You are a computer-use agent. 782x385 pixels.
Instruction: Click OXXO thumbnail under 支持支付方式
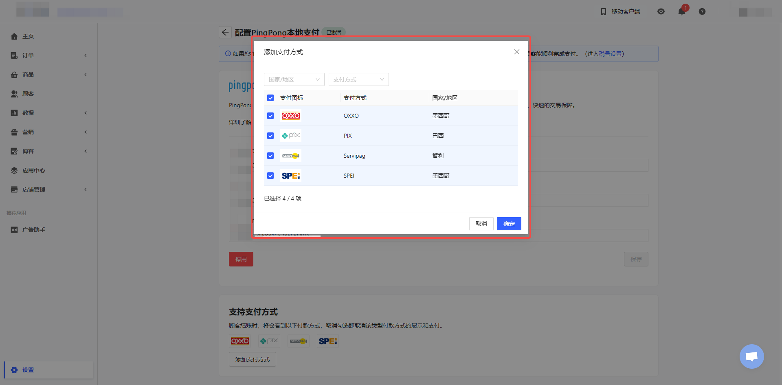point(240,341)
